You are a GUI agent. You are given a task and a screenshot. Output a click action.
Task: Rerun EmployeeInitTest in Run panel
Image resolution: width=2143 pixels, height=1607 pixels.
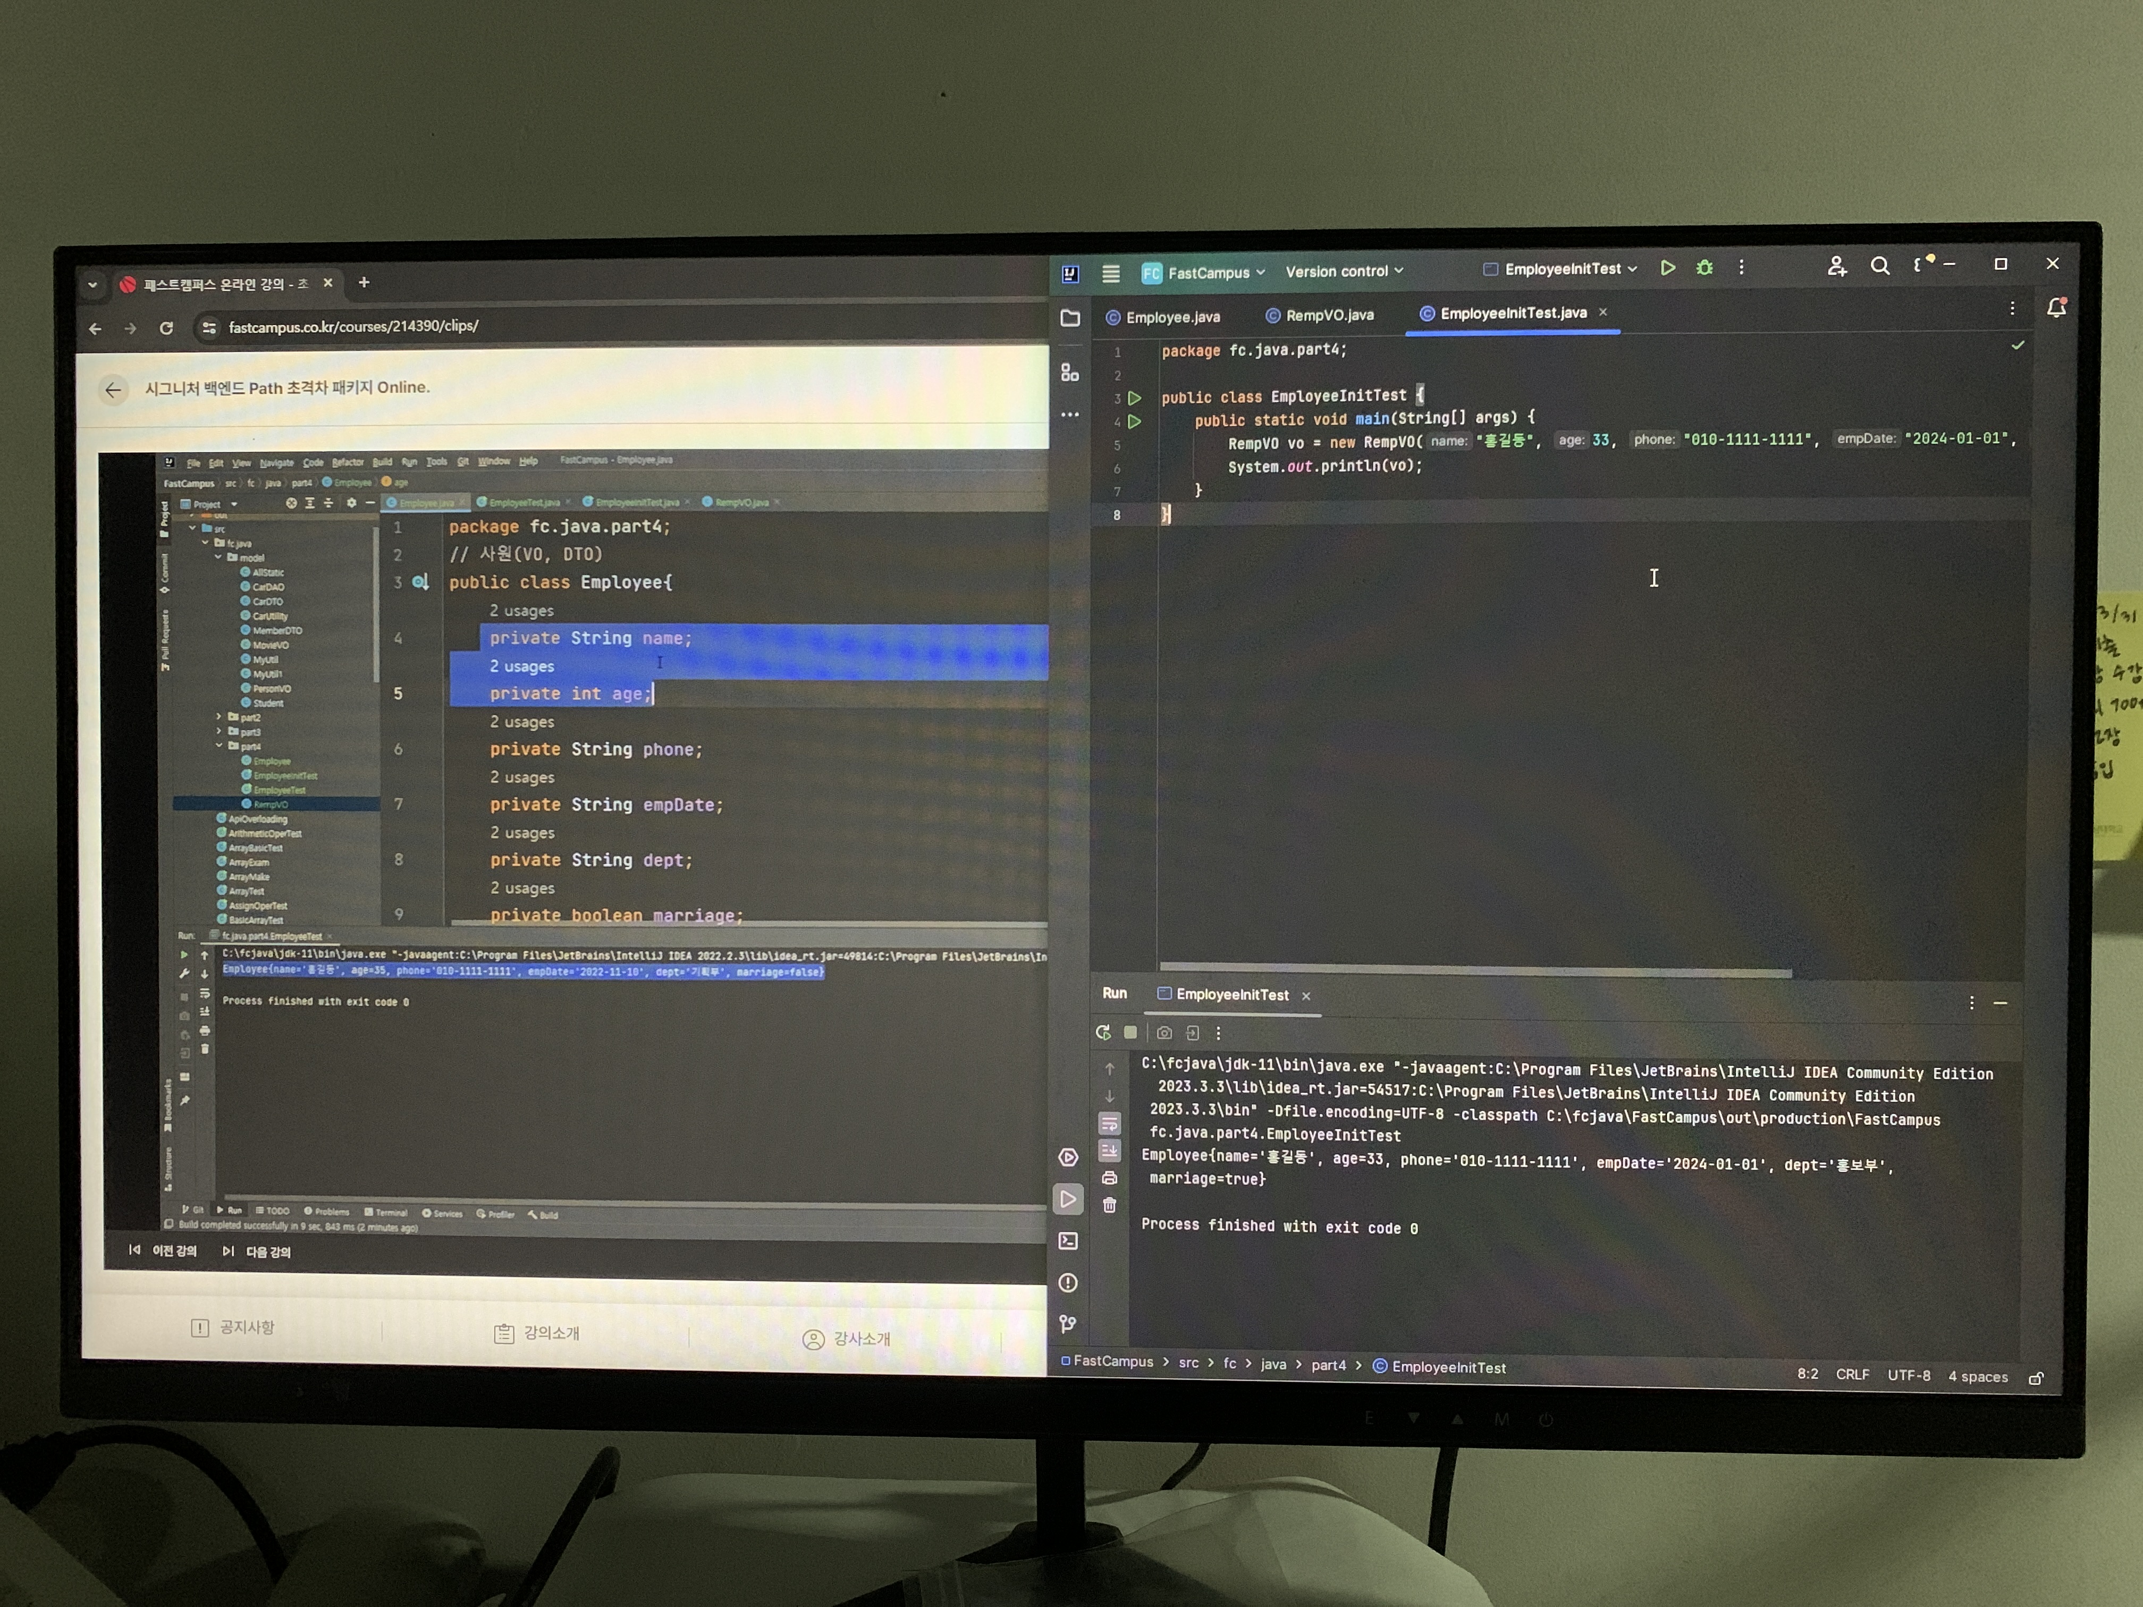pyautogui.click(x=1102, y=1033)
